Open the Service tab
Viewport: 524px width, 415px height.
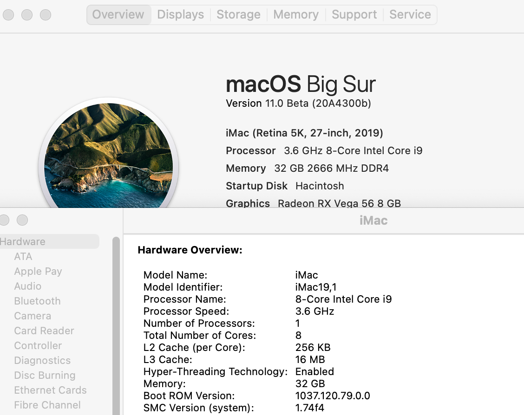point(410,15)
